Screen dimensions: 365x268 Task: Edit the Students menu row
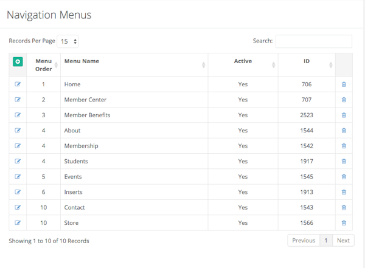point(18,161)
